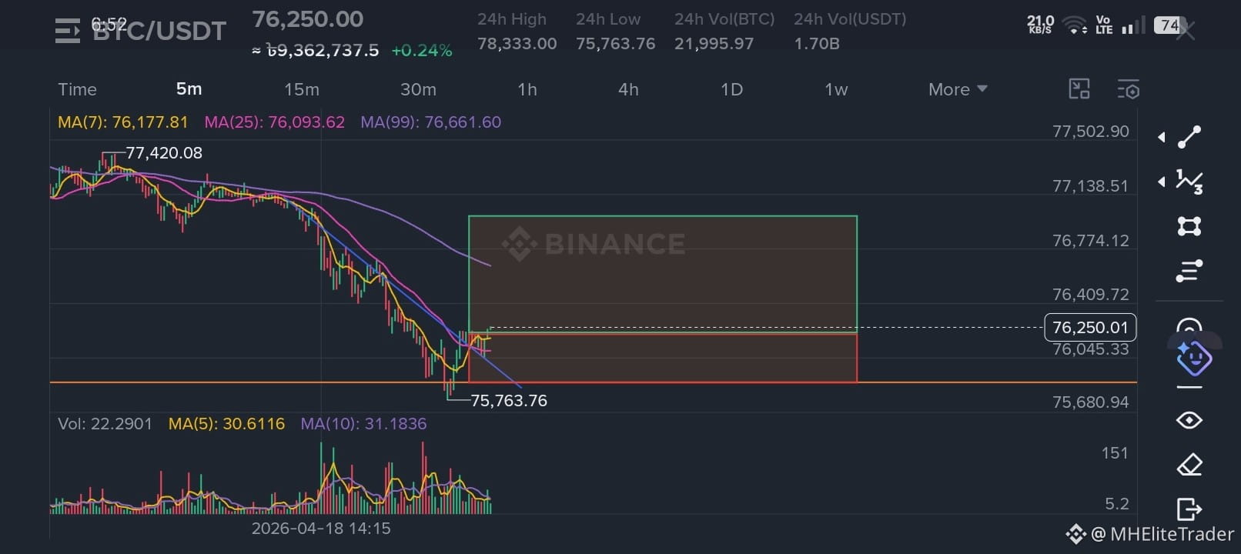Select the eraser to delete drawings
Image resolution: width=1241 pixels, height=554 pixels.
(x=1189, y=465)
